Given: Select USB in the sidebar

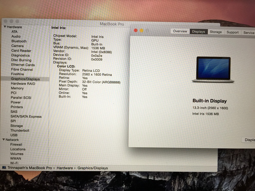Looking at the screenshot, I should click(14, 135).
